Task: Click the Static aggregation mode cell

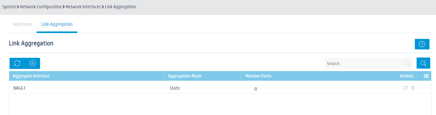Action: pos(175,88)
